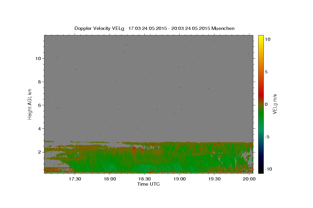
Task: Select the 19:00 time tick label
Action: 179,179
